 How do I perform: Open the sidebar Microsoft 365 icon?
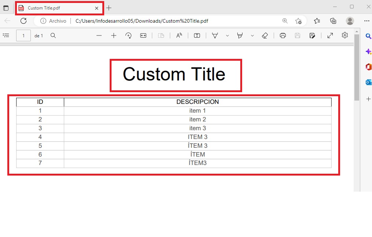[x=368, y=67]
